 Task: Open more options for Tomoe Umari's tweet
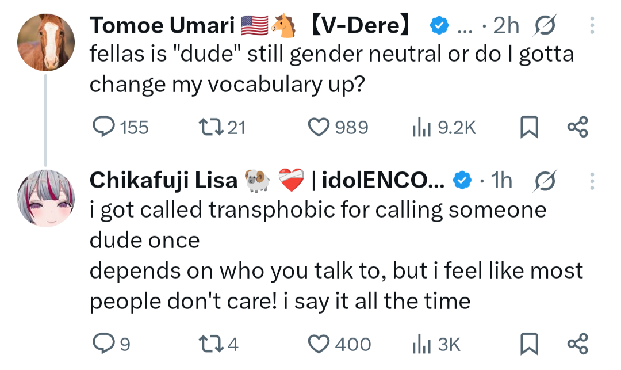[x=593, y=26]
